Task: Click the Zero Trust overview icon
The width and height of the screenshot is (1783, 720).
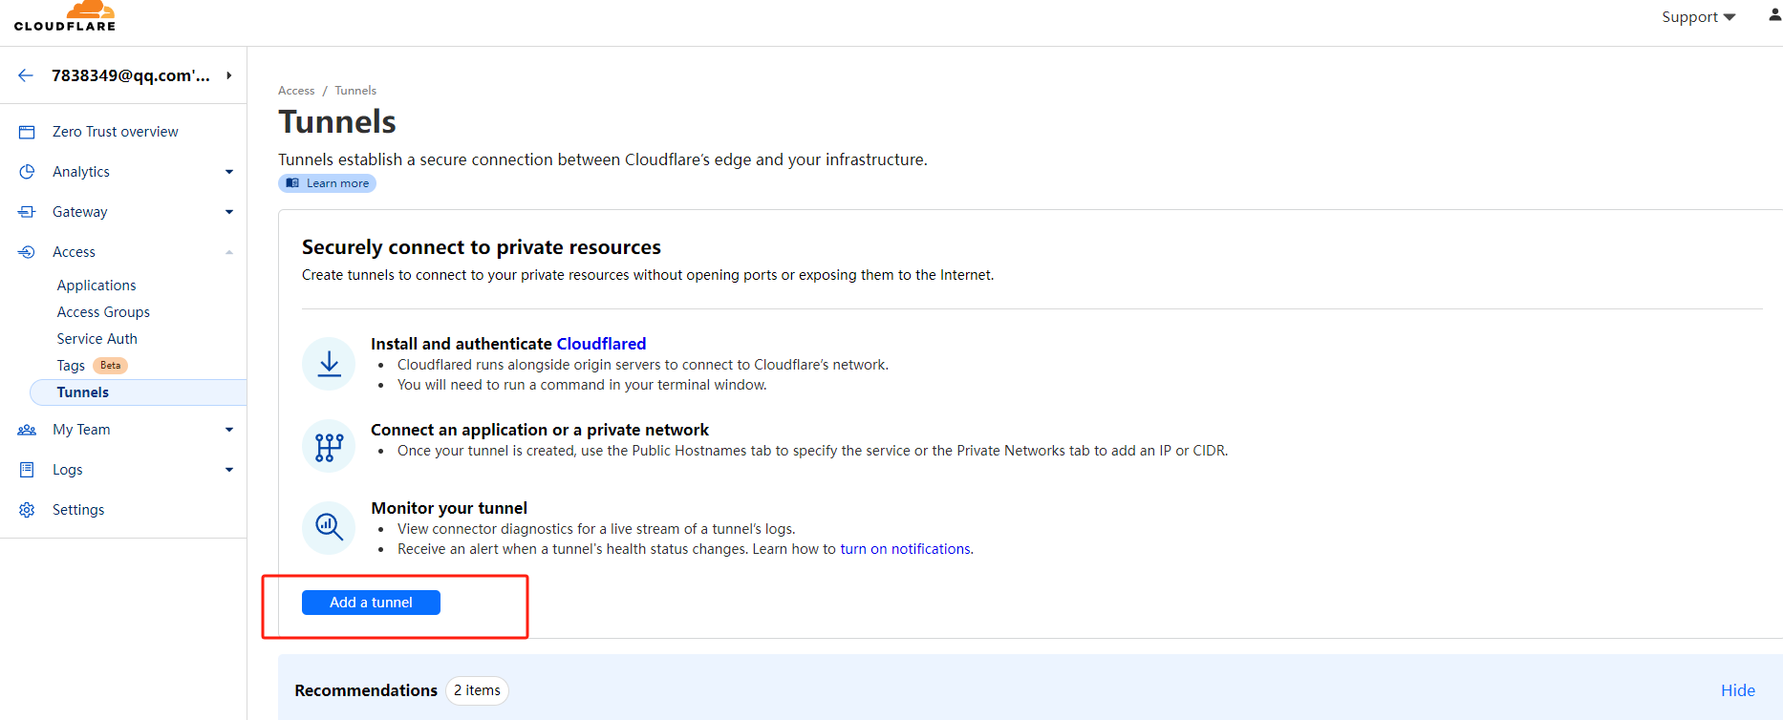Action: (27, 132)
